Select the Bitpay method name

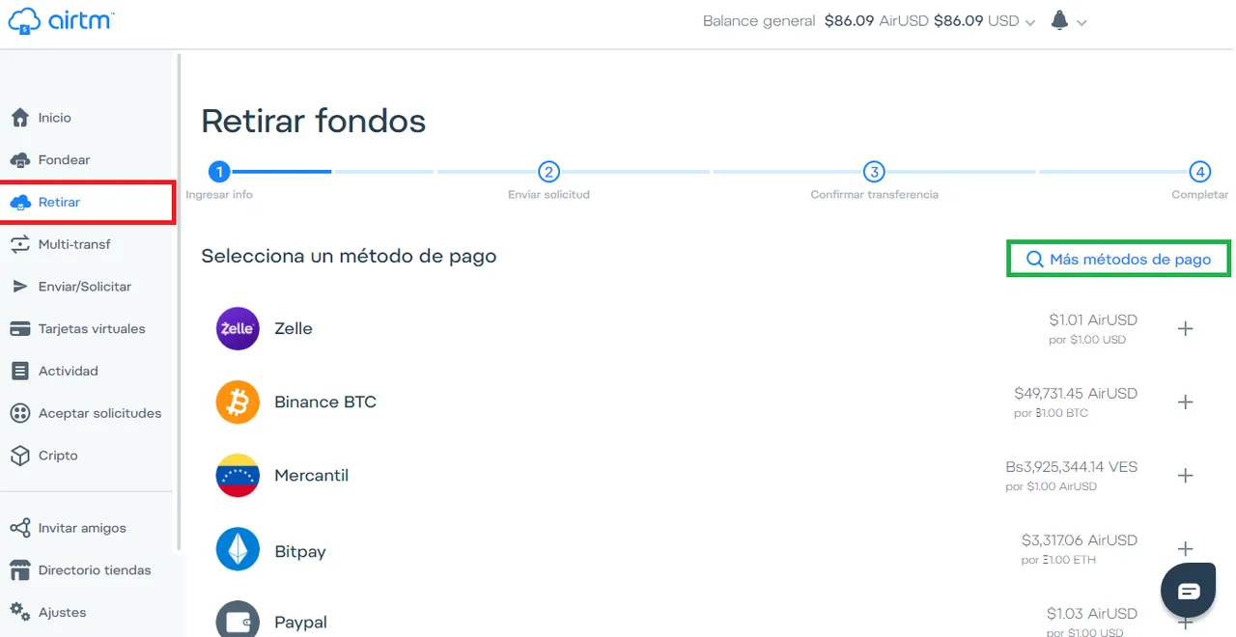[x=300, y=551]
